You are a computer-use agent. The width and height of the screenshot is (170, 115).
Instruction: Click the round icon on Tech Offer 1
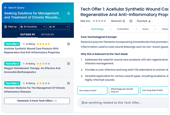pos(68,44)
